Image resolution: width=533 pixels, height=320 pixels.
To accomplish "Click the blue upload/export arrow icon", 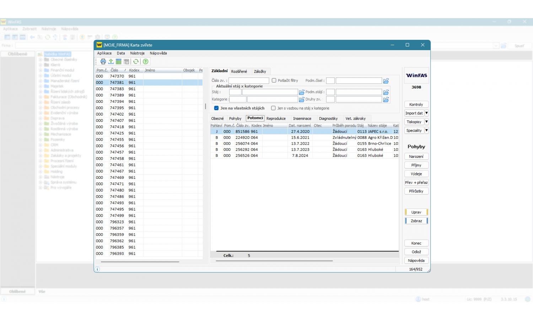I will coord(111,62).
